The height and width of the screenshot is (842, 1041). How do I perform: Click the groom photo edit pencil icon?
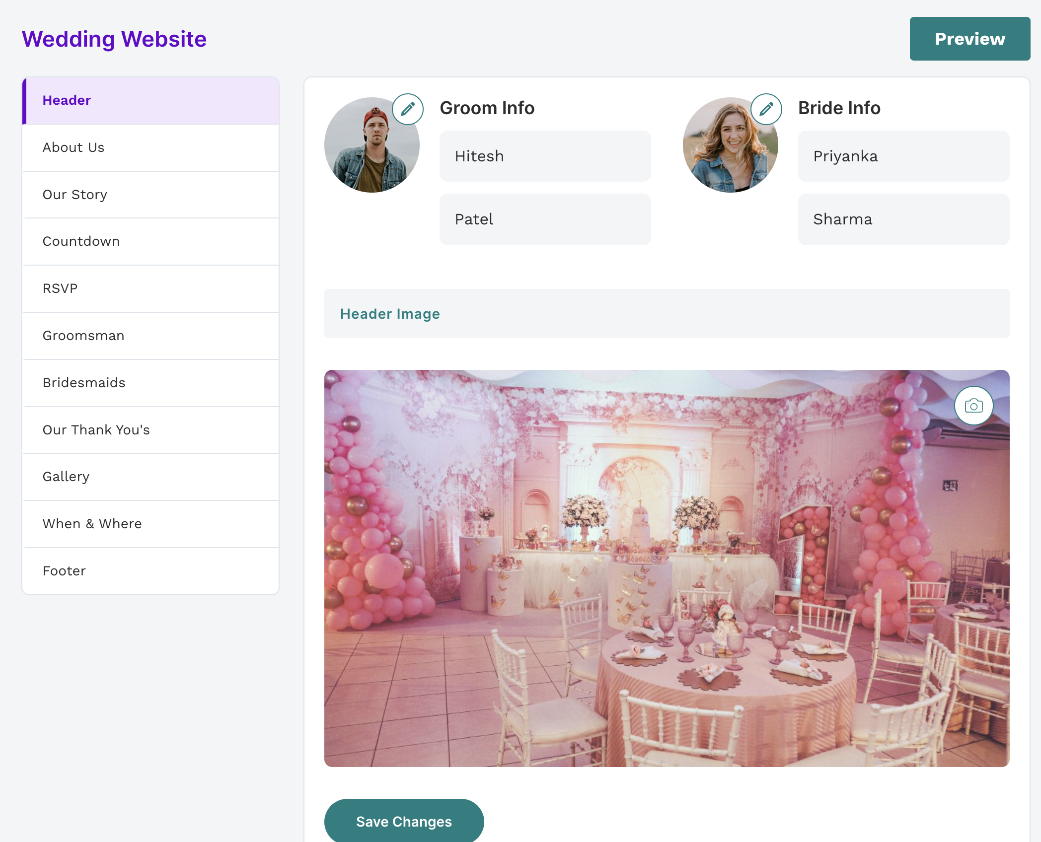[x=408, y=109]
